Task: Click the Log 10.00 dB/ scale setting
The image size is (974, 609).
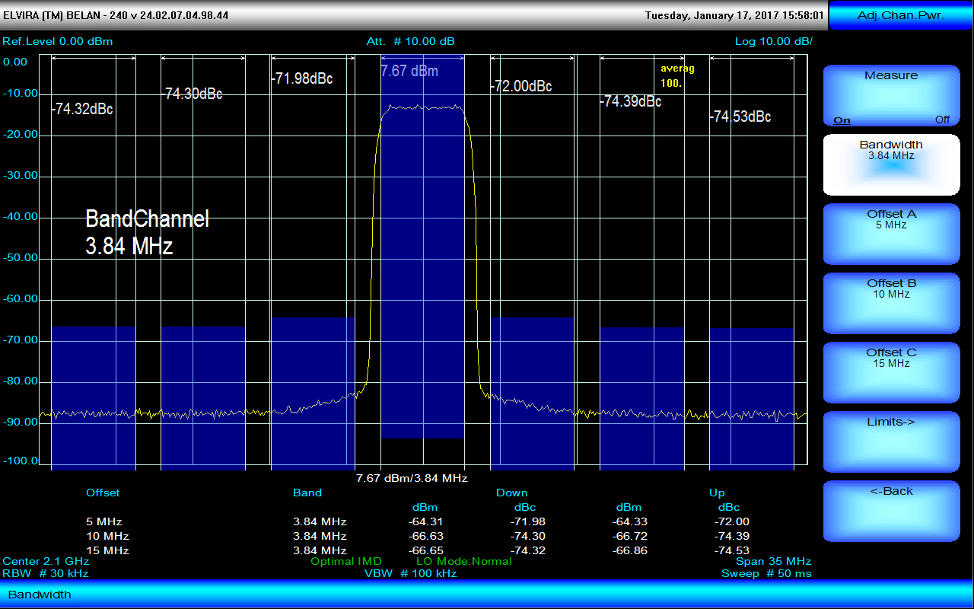Action: (x=773, y=41)
